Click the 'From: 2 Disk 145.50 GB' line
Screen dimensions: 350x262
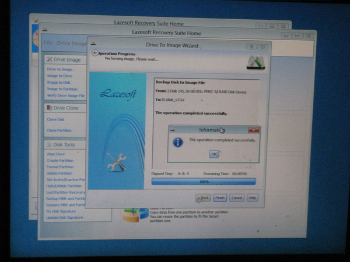(201, 91)
